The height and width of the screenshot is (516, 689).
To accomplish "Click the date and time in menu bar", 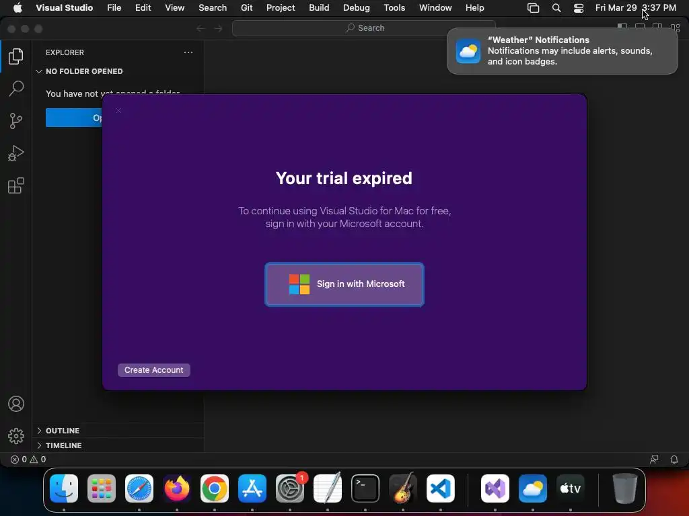I will click(635, 8).
